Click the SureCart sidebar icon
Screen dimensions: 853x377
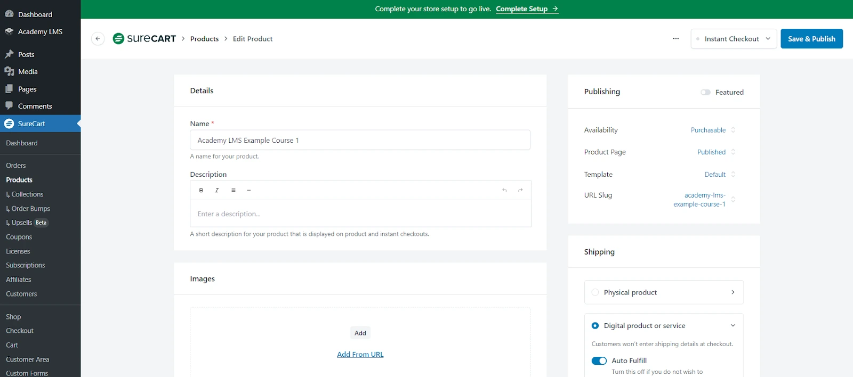coord(9,124)
